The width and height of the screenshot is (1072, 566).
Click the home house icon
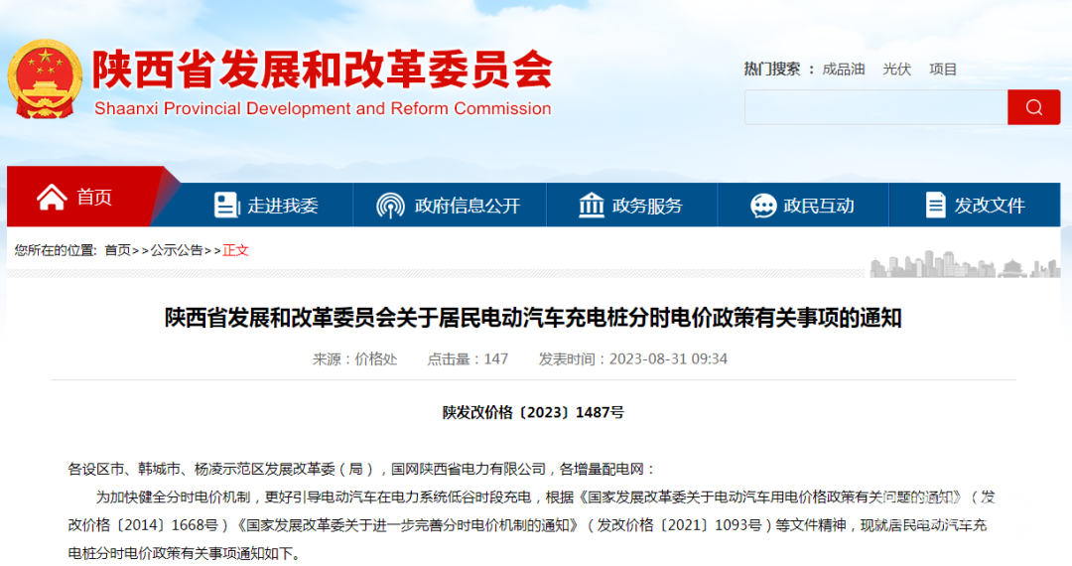click(x=52, y=197)
